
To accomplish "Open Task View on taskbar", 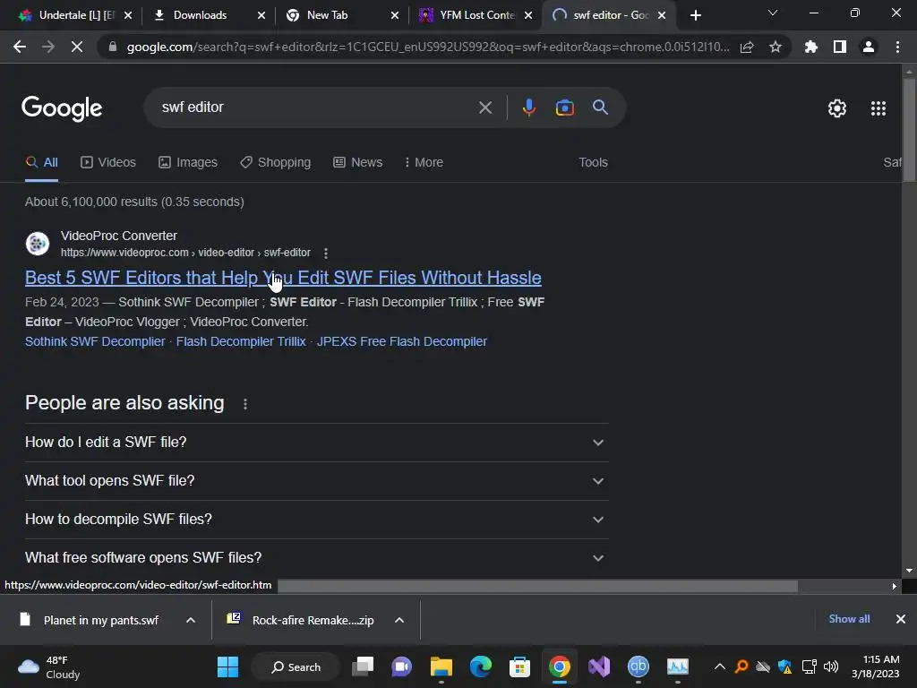I will (x=363, y=666).
